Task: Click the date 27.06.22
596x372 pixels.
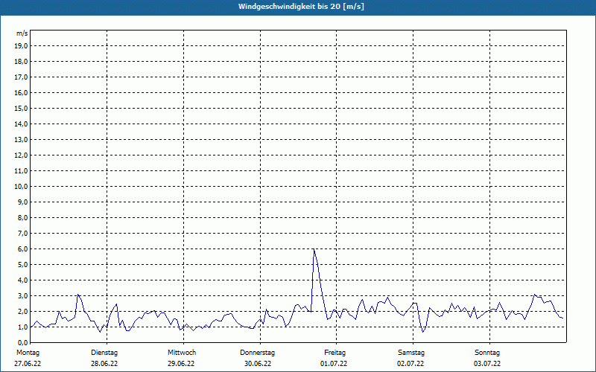Action: tap(28, 364)
